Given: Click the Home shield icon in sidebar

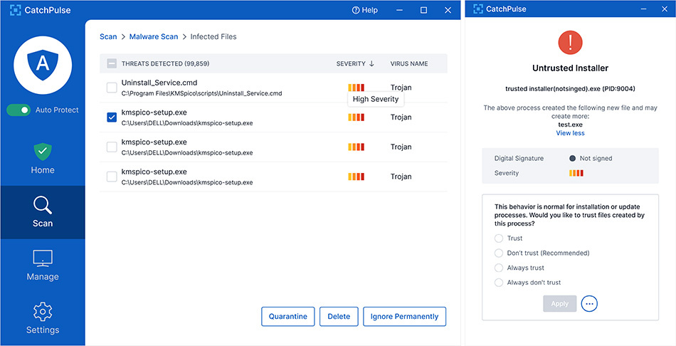Looking at the screenshot, I should pyautogui.click(x=43, y=152).
